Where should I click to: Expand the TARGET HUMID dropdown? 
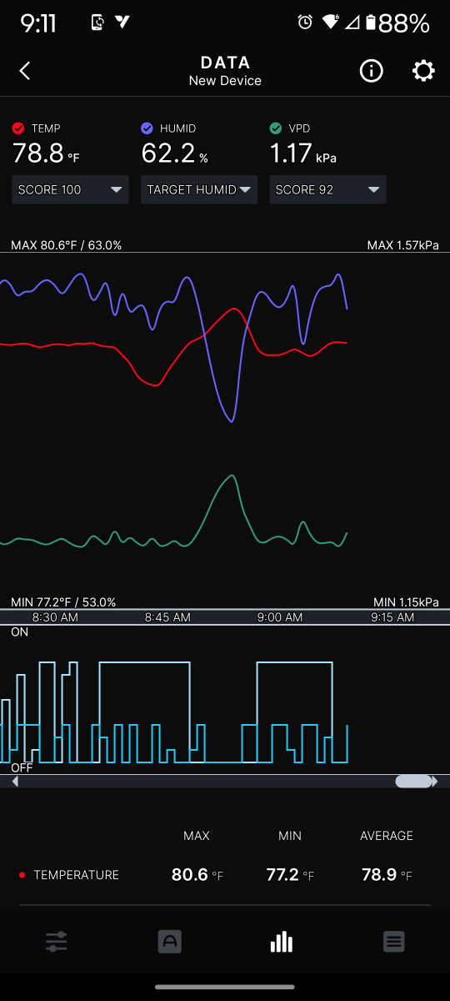point(199,189)
